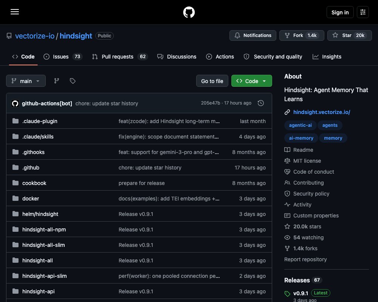Click the fork icon in Fork button
The width and height of the screenshot is (378, 302).
click(x=287, y=35)
